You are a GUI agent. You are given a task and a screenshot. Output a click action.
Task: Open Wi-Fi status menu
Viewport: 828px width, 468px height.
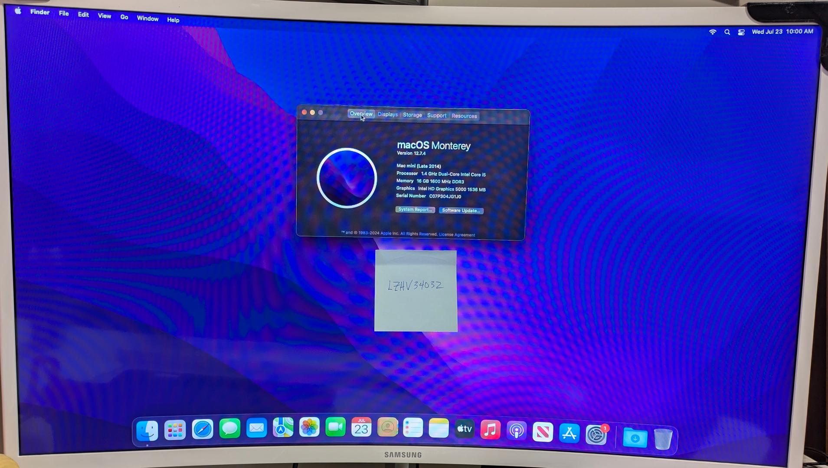[x=713, y=32]
